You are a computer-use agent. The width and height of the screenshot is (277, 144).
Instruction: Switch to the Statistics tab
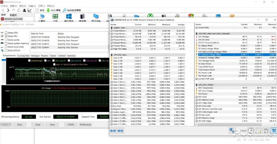pos(71,55)
